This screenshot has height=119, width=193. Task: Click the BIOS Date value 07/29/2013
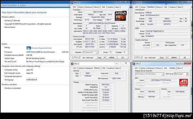pyautogui.click(x=167, y=36)
